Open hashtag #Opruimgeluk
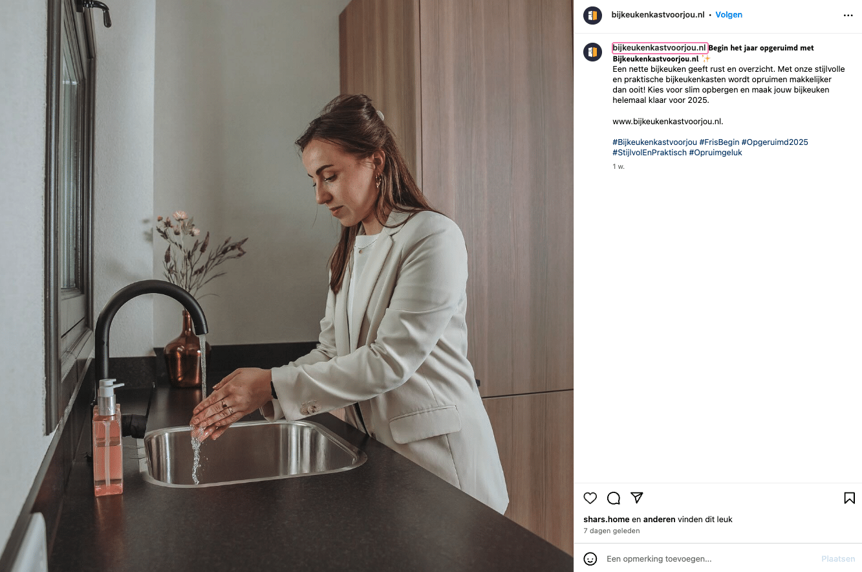The width and height of the screenshot is (862, 572). click(x=715, y=153)
